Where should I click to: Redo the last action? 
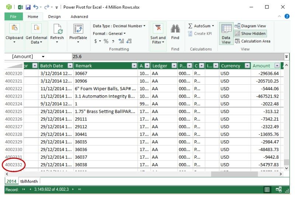pyautogui.click(x=46, y=7)
